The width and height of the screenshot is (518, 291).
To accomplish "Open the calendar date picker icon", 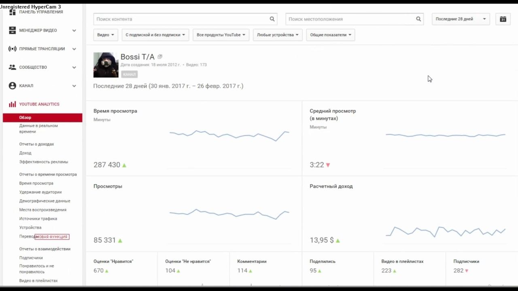I will [x=503, y=19].
